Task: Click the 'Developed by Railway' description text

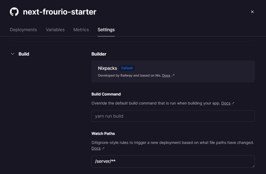Action: pyautogui.click(x=130, y=76)
